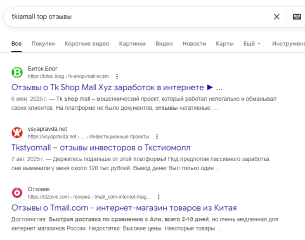The height and width of the screenshot is (240, 305).
Task: Open Отзывы о Tk Shop Mall Xyz link
Action: click(x=117, y=87)
